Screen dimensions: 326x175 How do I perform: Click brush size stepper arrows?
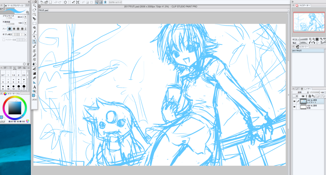pyautogui.click(x=23, y=17)
